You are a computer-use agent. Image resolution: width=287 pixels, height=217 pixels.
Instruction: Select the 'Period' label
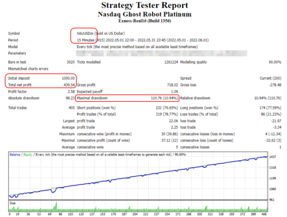click(13, 40)
